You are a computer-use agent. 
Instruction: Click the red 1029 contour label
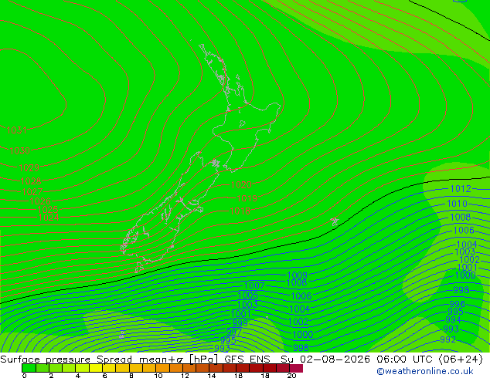click(x=29, y=168)
